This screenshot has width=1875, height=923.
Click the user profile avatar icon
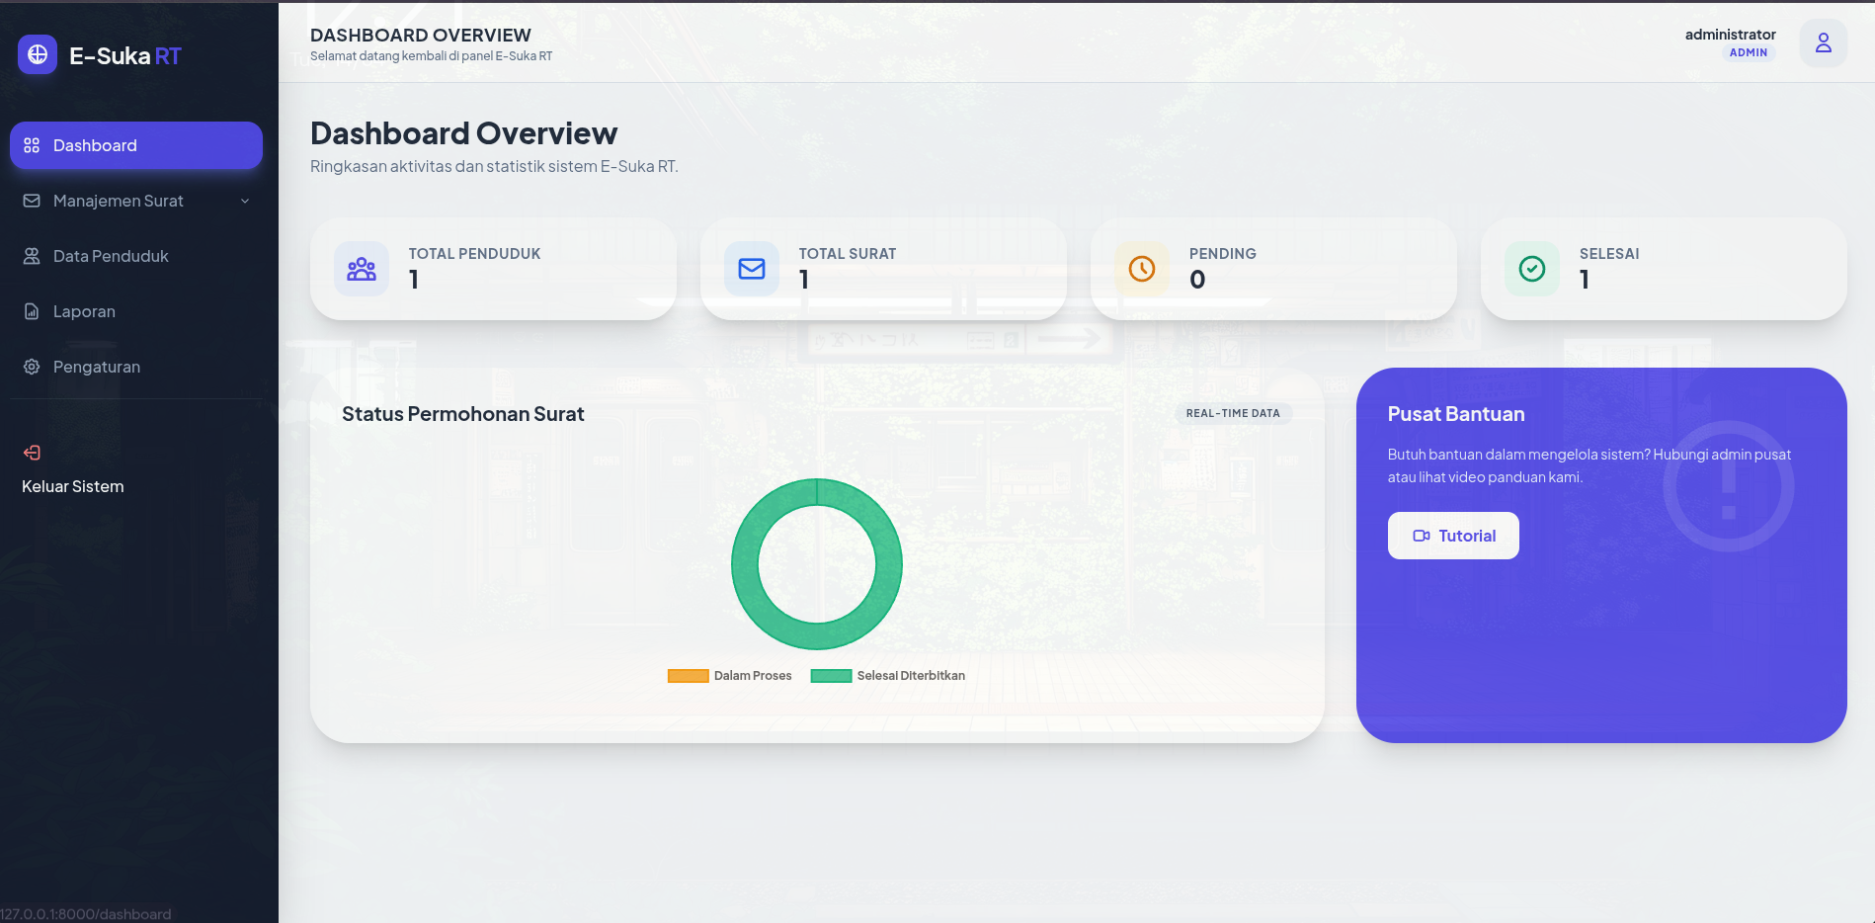pyautogui.click(x=1823, y=43)
